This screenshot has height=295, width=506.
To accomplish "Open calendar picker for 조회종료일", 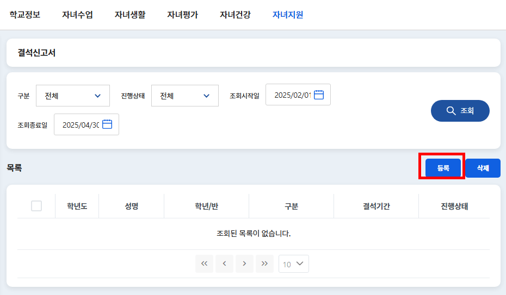I will coord(107,124).
